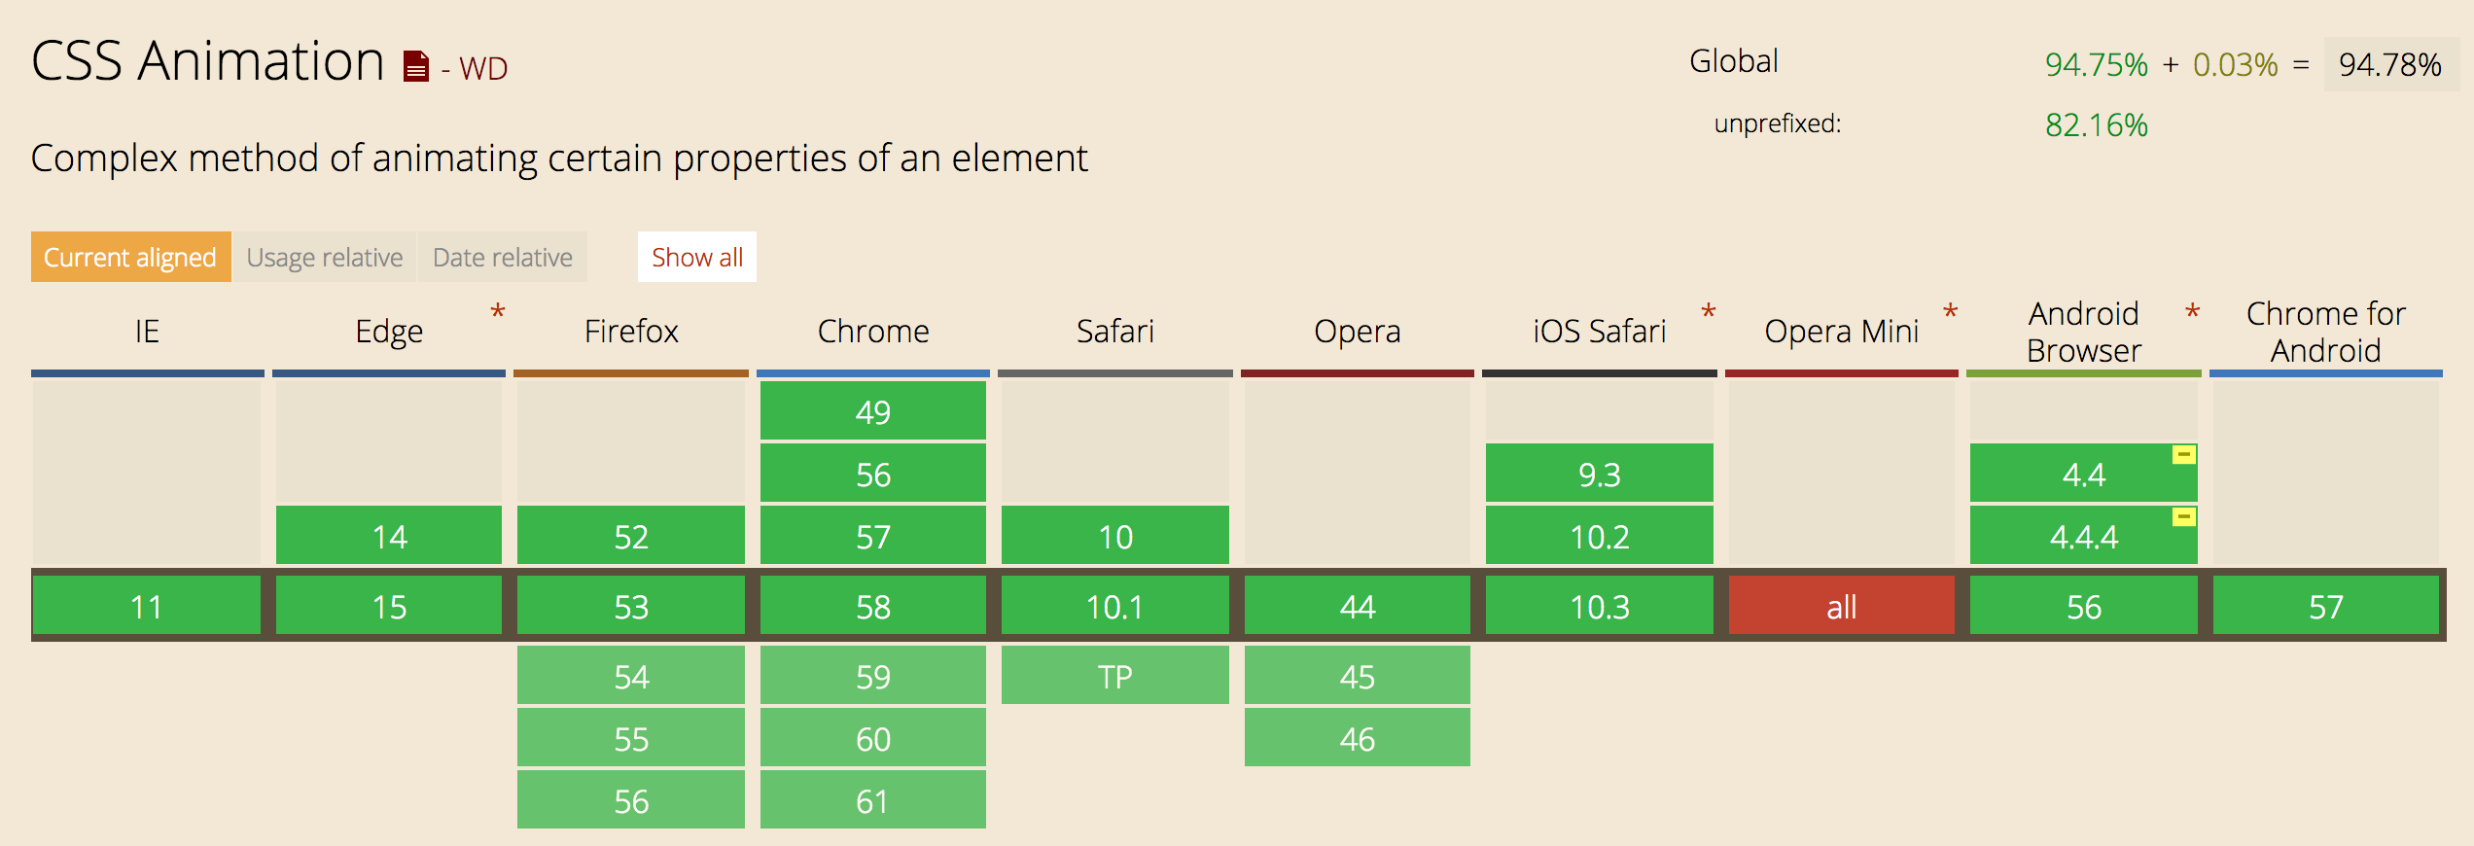This screenshot has height=846, width=2474.
Task: Select the Current aligned view
Action: (130, 257)
